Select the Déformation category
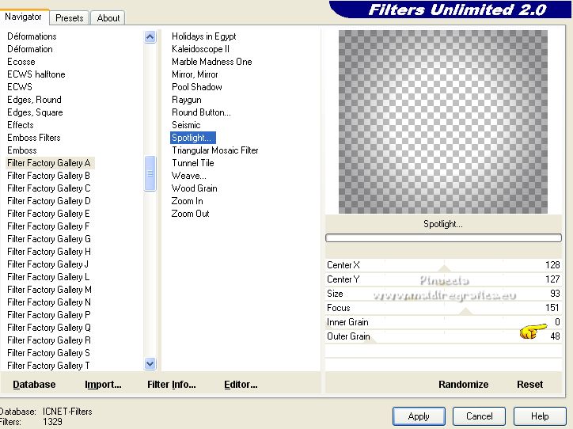Viewport: 573px width, 429px height. pyautogui.click(x=30, y=49)
